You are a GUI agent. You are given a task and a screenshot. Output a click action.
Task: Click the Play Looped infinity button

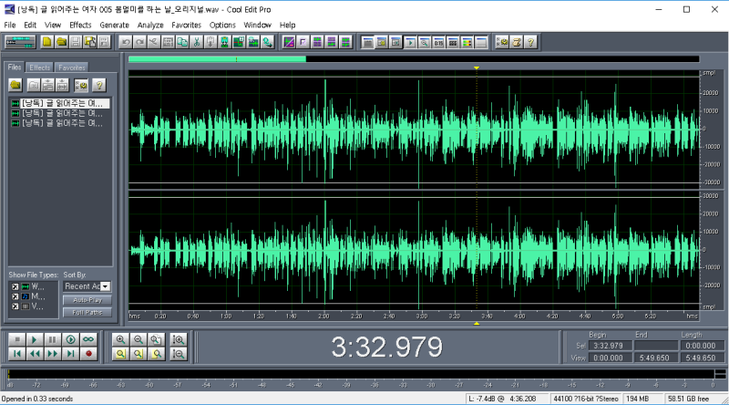coord(89,338)
